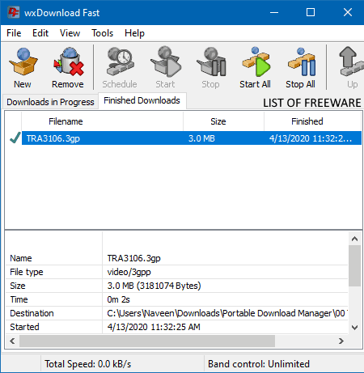Sort list by Finished column header
364x373 pixels.
point(313,121)
